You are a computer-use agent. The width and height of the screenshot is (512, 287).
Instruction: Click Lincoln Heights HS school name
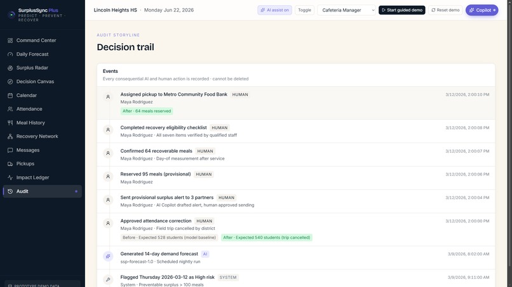(115, 10)
